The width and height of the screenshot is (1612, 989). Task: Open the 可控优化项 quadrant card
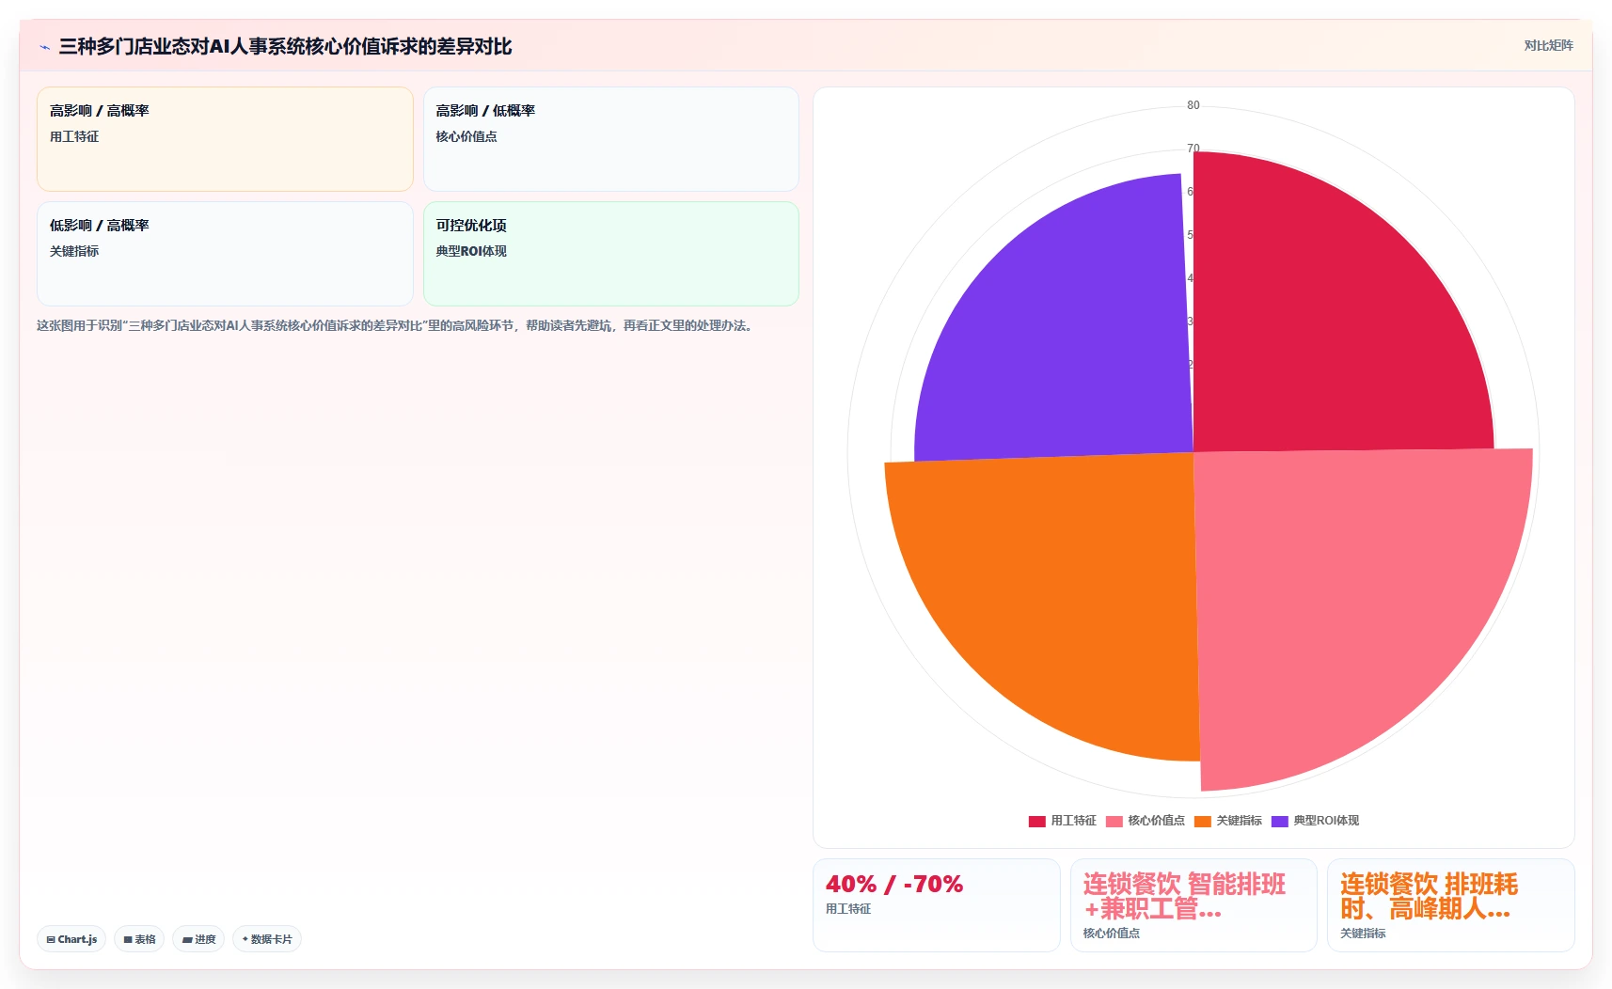[x=611, y=254]
